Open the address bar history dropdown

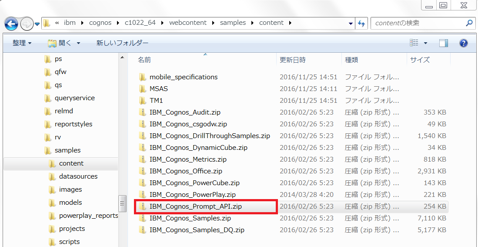[351, 24]
